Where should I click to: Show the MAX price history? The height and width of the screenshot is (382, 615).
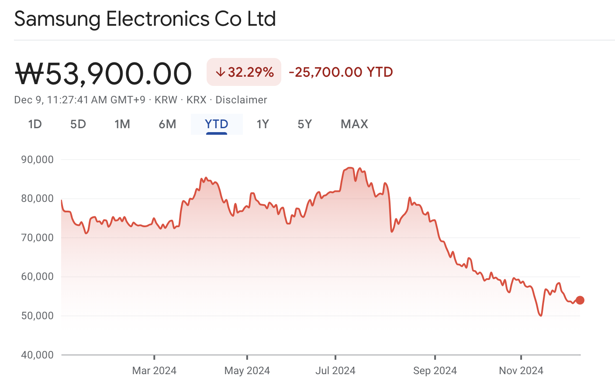(354, 124)
